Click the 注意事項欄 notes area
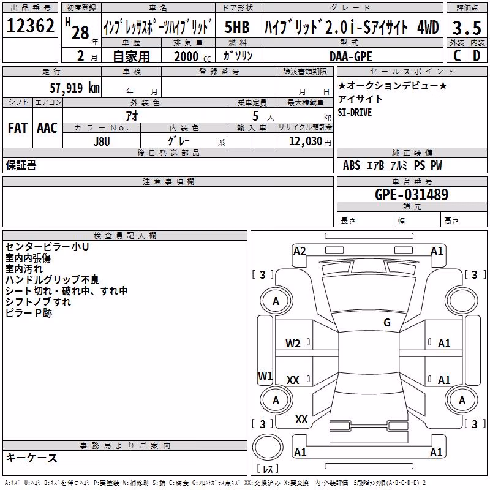 click(168, 206)
